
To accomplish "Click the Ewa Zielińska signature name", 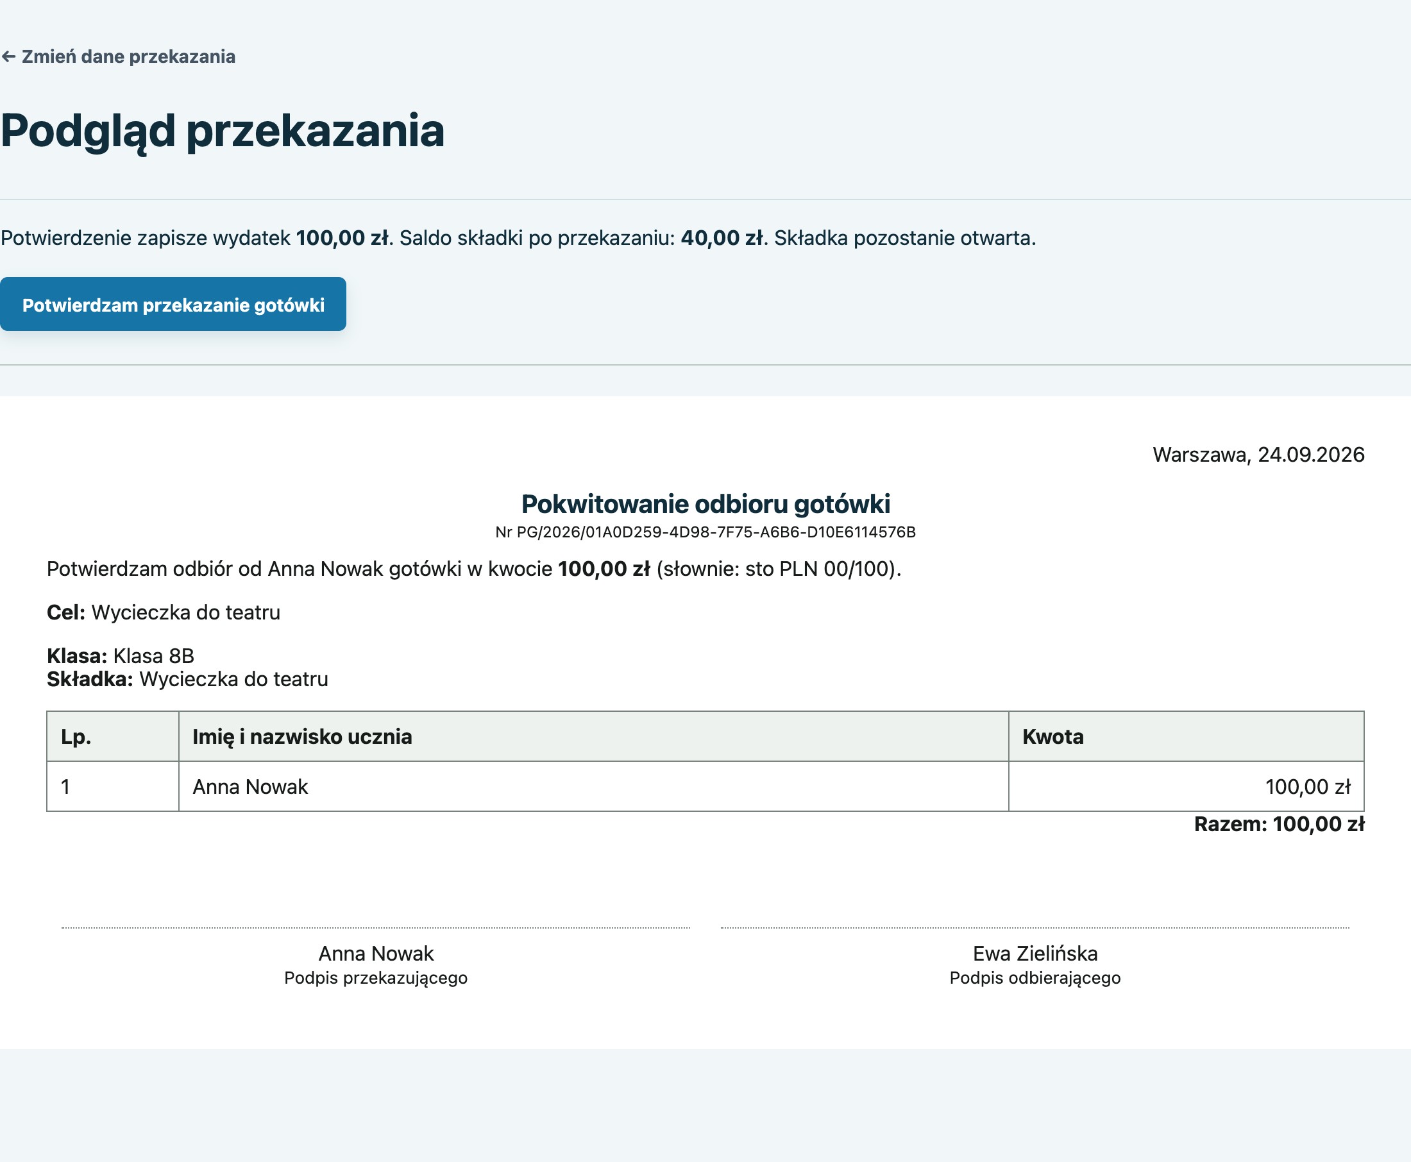I will pos(1035,953).
